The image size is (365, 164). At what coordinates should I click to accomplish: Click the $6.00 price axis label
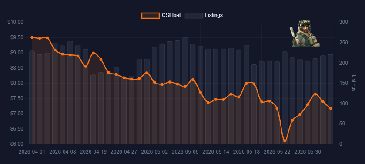(x=17, y=144)
